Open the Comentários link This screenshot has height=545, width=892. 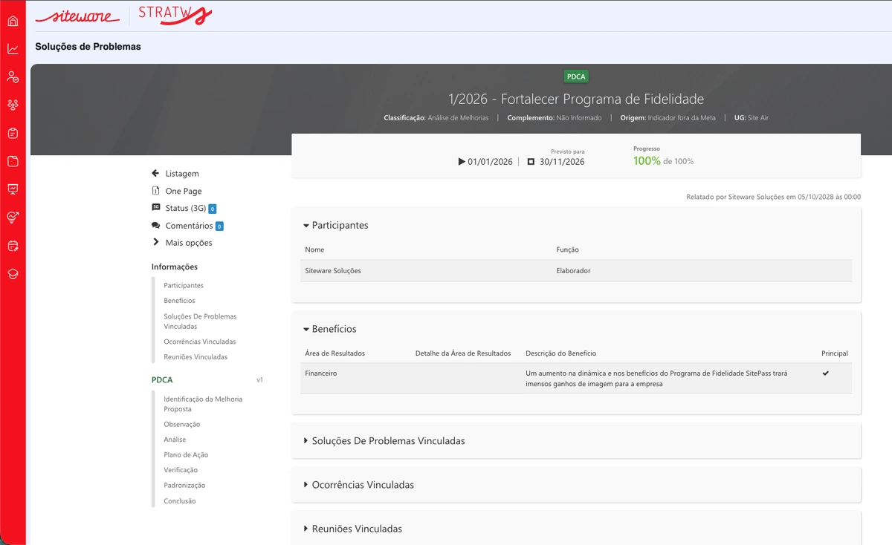click(189, 226)
